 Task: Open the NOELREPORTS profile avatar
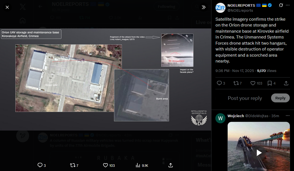point(220,8)
